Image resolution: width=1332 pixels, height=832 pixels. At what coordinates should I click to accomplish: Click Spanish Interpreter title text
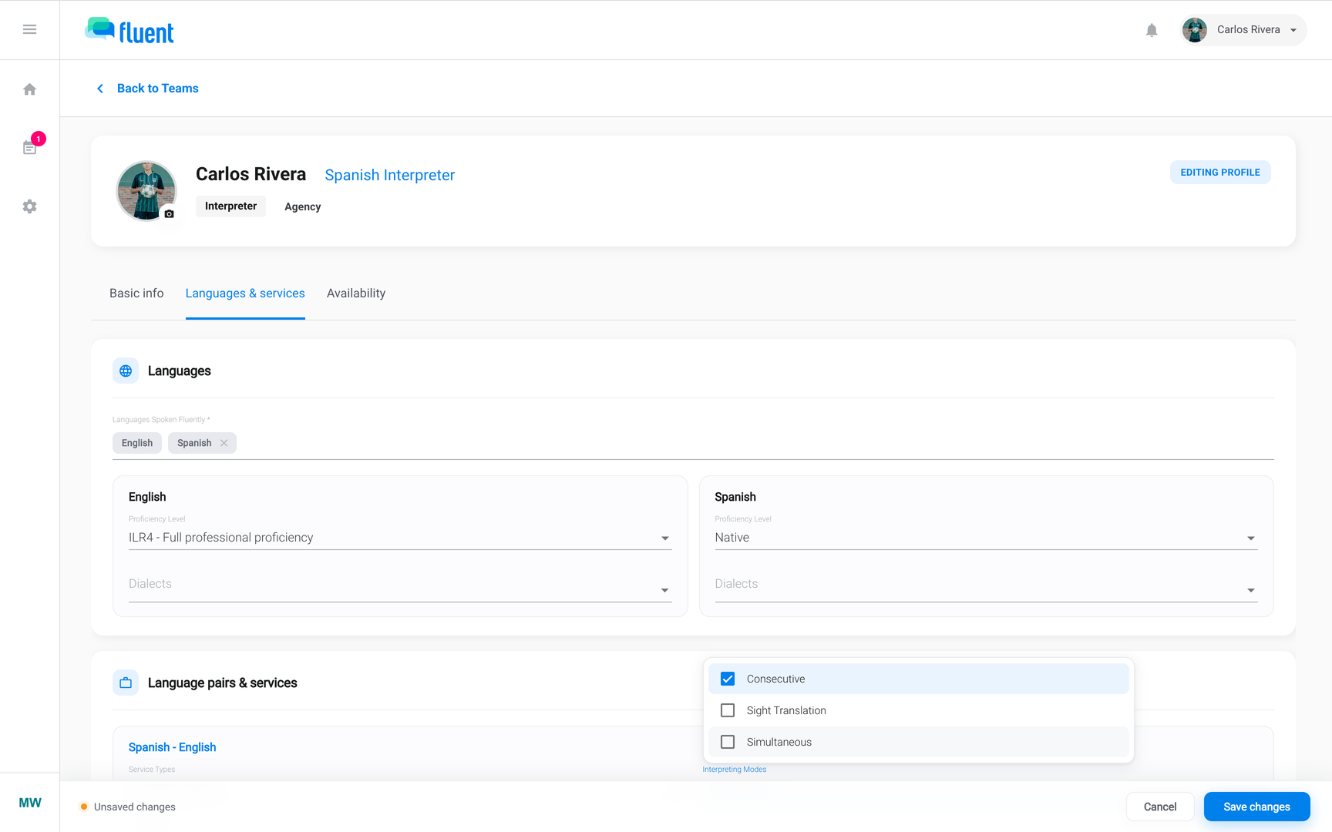pyautogui.click(x=390, y=175)
